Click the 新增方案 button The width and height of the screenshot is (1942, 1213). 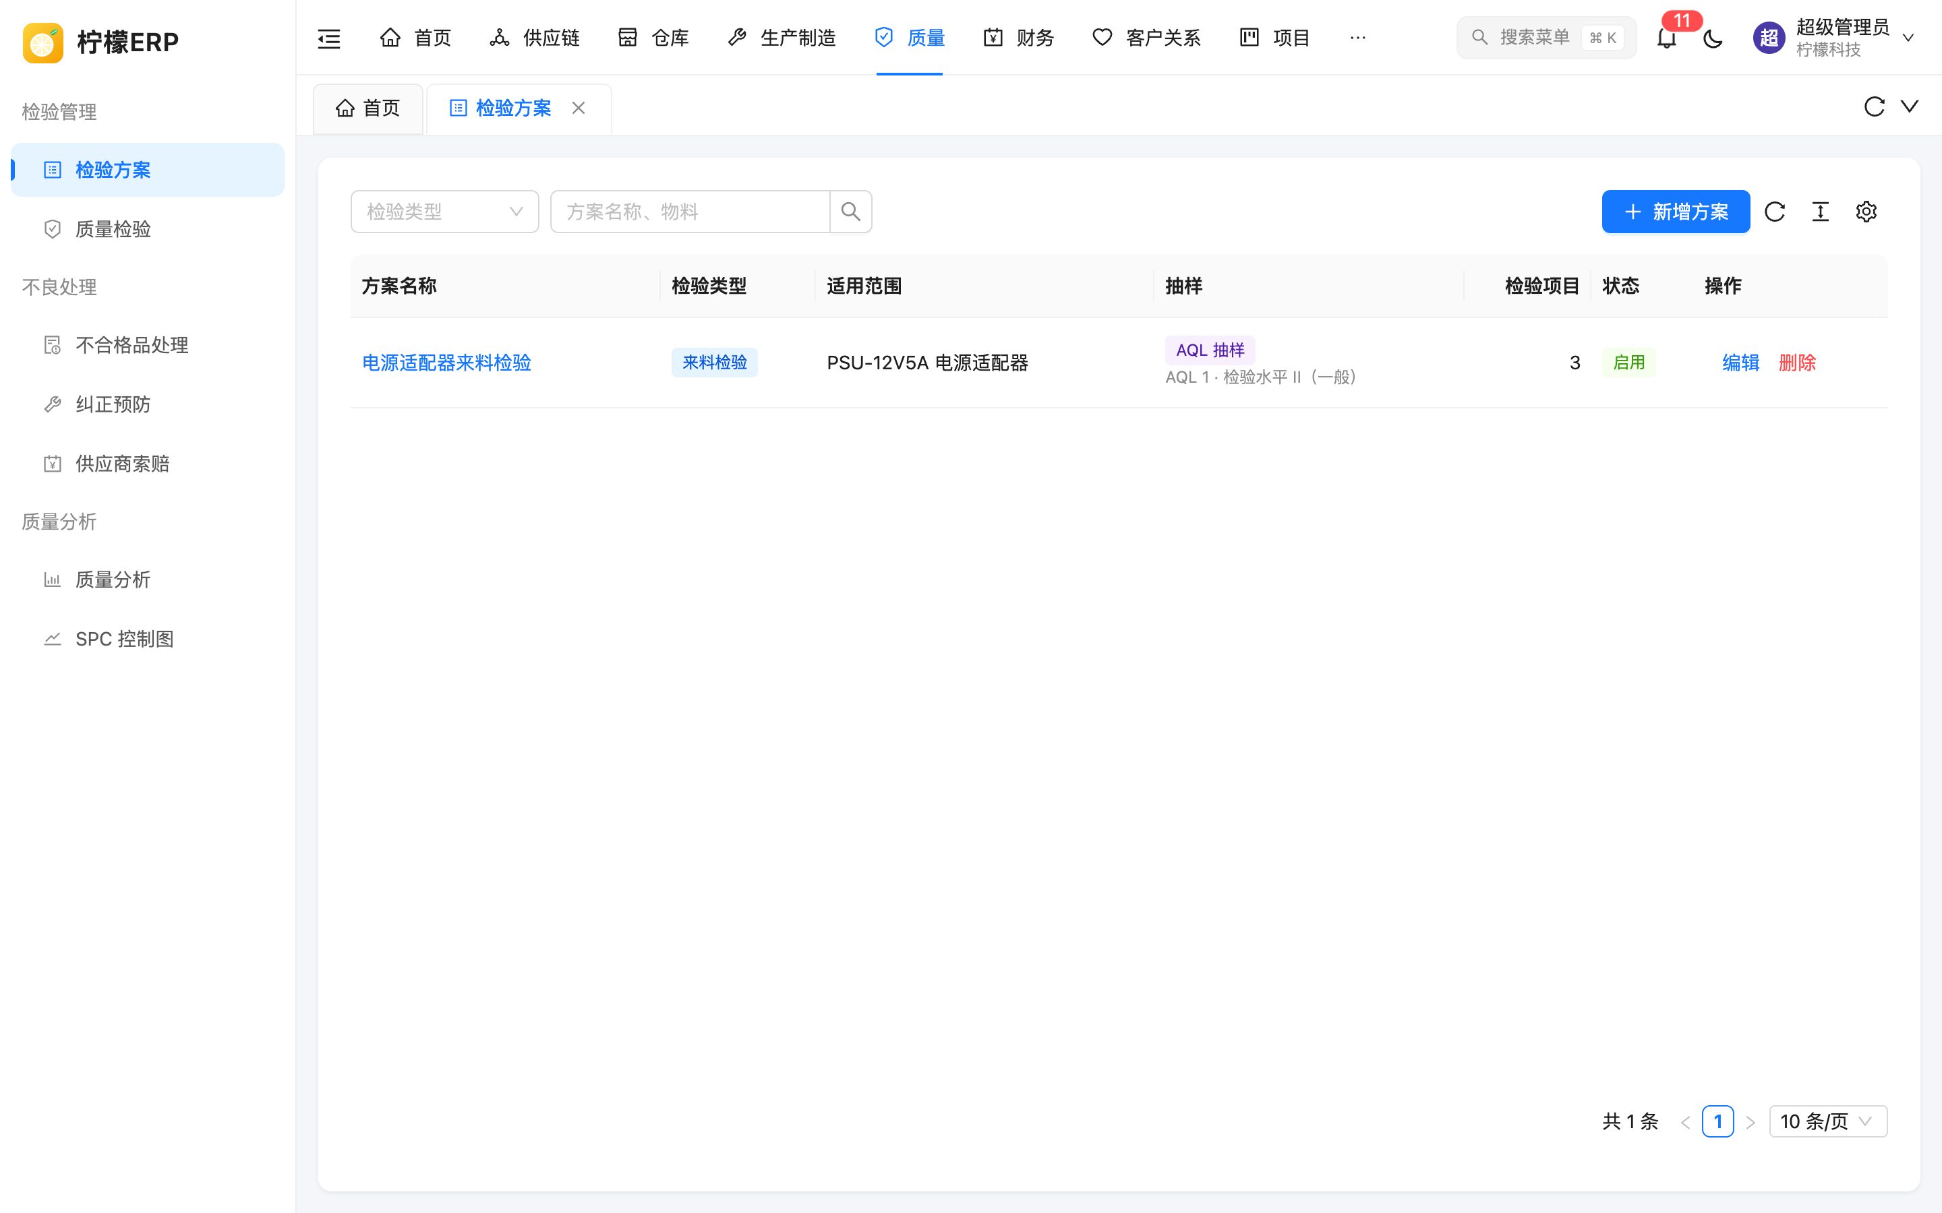coord(1676,212)
